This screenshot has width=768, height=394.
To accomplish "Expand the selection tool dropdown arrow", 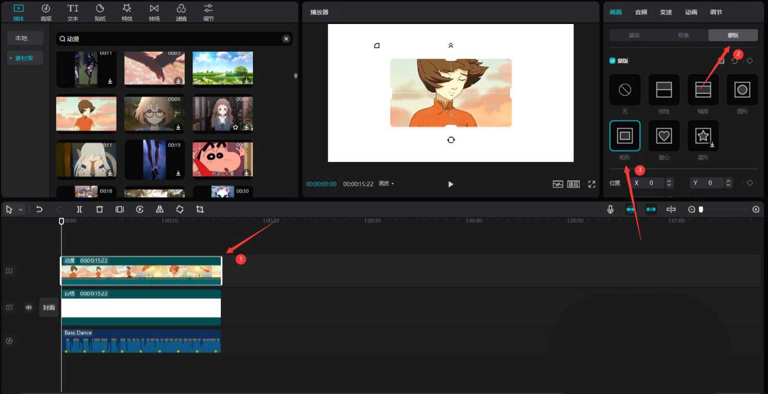I will (x=21, y=210).
